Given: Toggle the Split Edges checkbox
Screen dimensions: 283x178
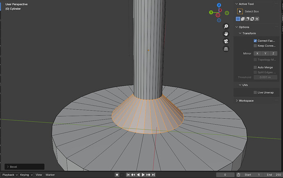Looking at the screenshot, I should pyautogui.click(x=255, y=72).
